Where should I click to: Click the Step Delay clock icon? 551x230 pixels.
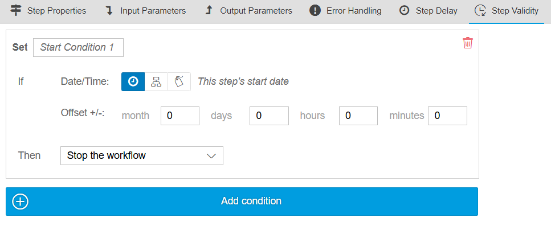[404, 10]
